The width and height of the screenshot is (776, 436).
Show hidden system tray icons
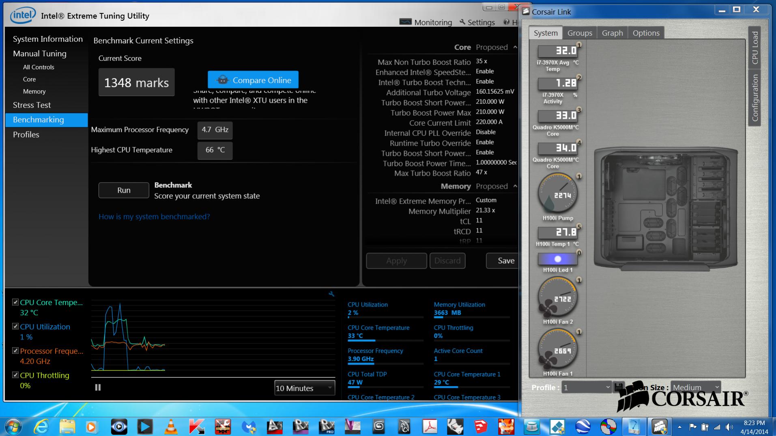[x=680, y=427]
